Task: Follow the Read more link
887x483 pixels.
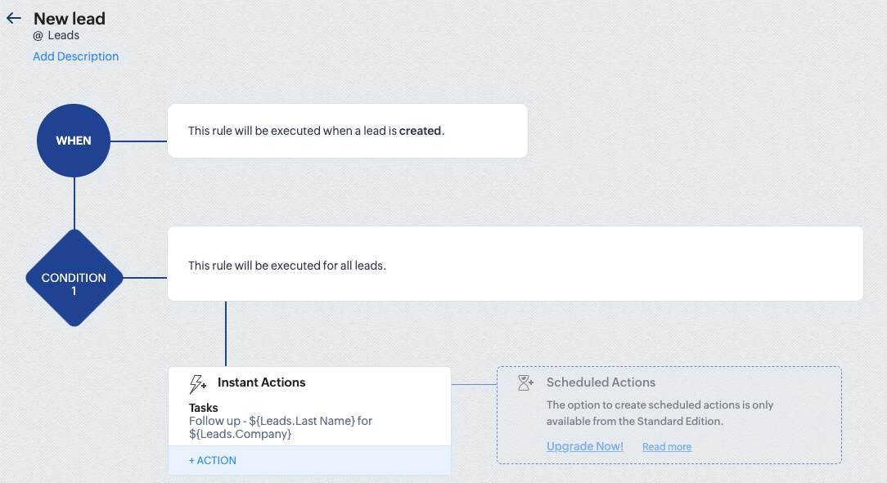Action: point(666,447)
